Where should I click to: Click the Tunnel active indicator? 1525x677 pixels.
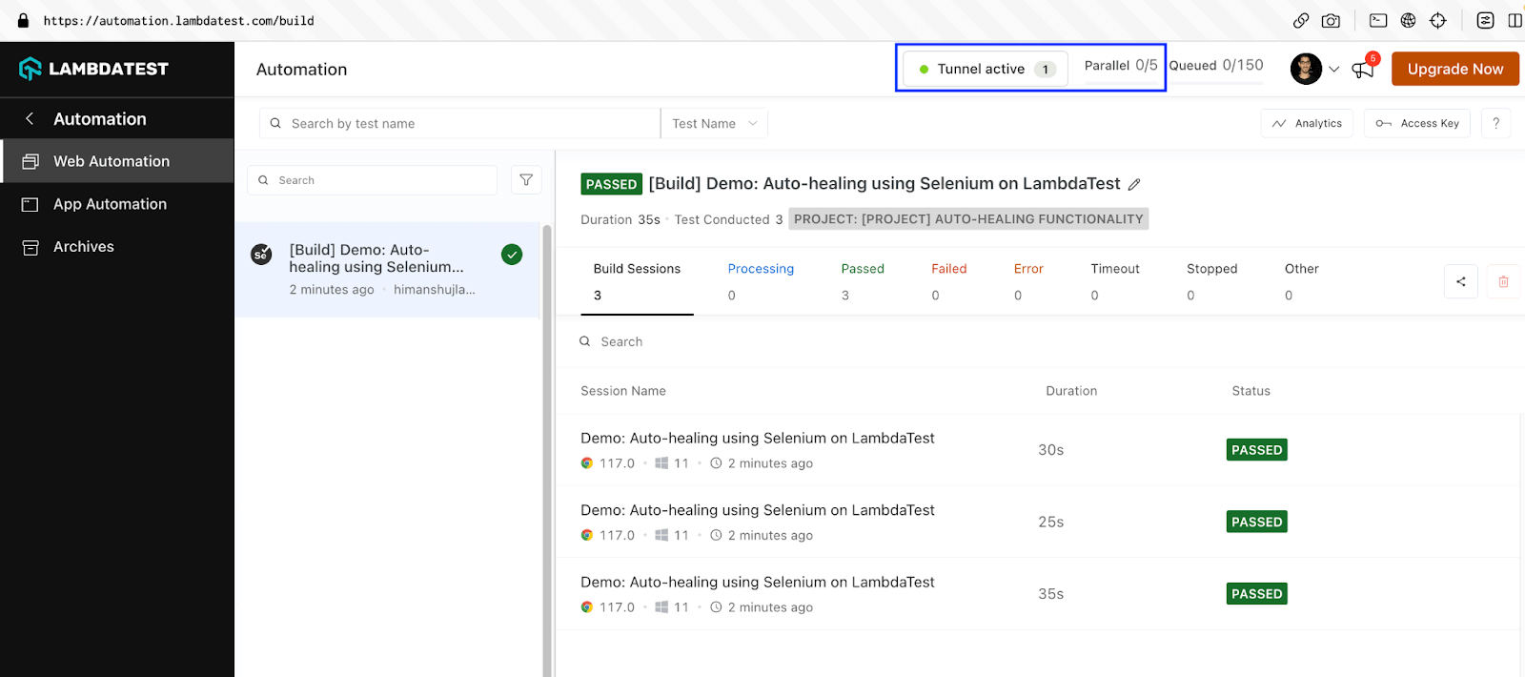[986, 69]
